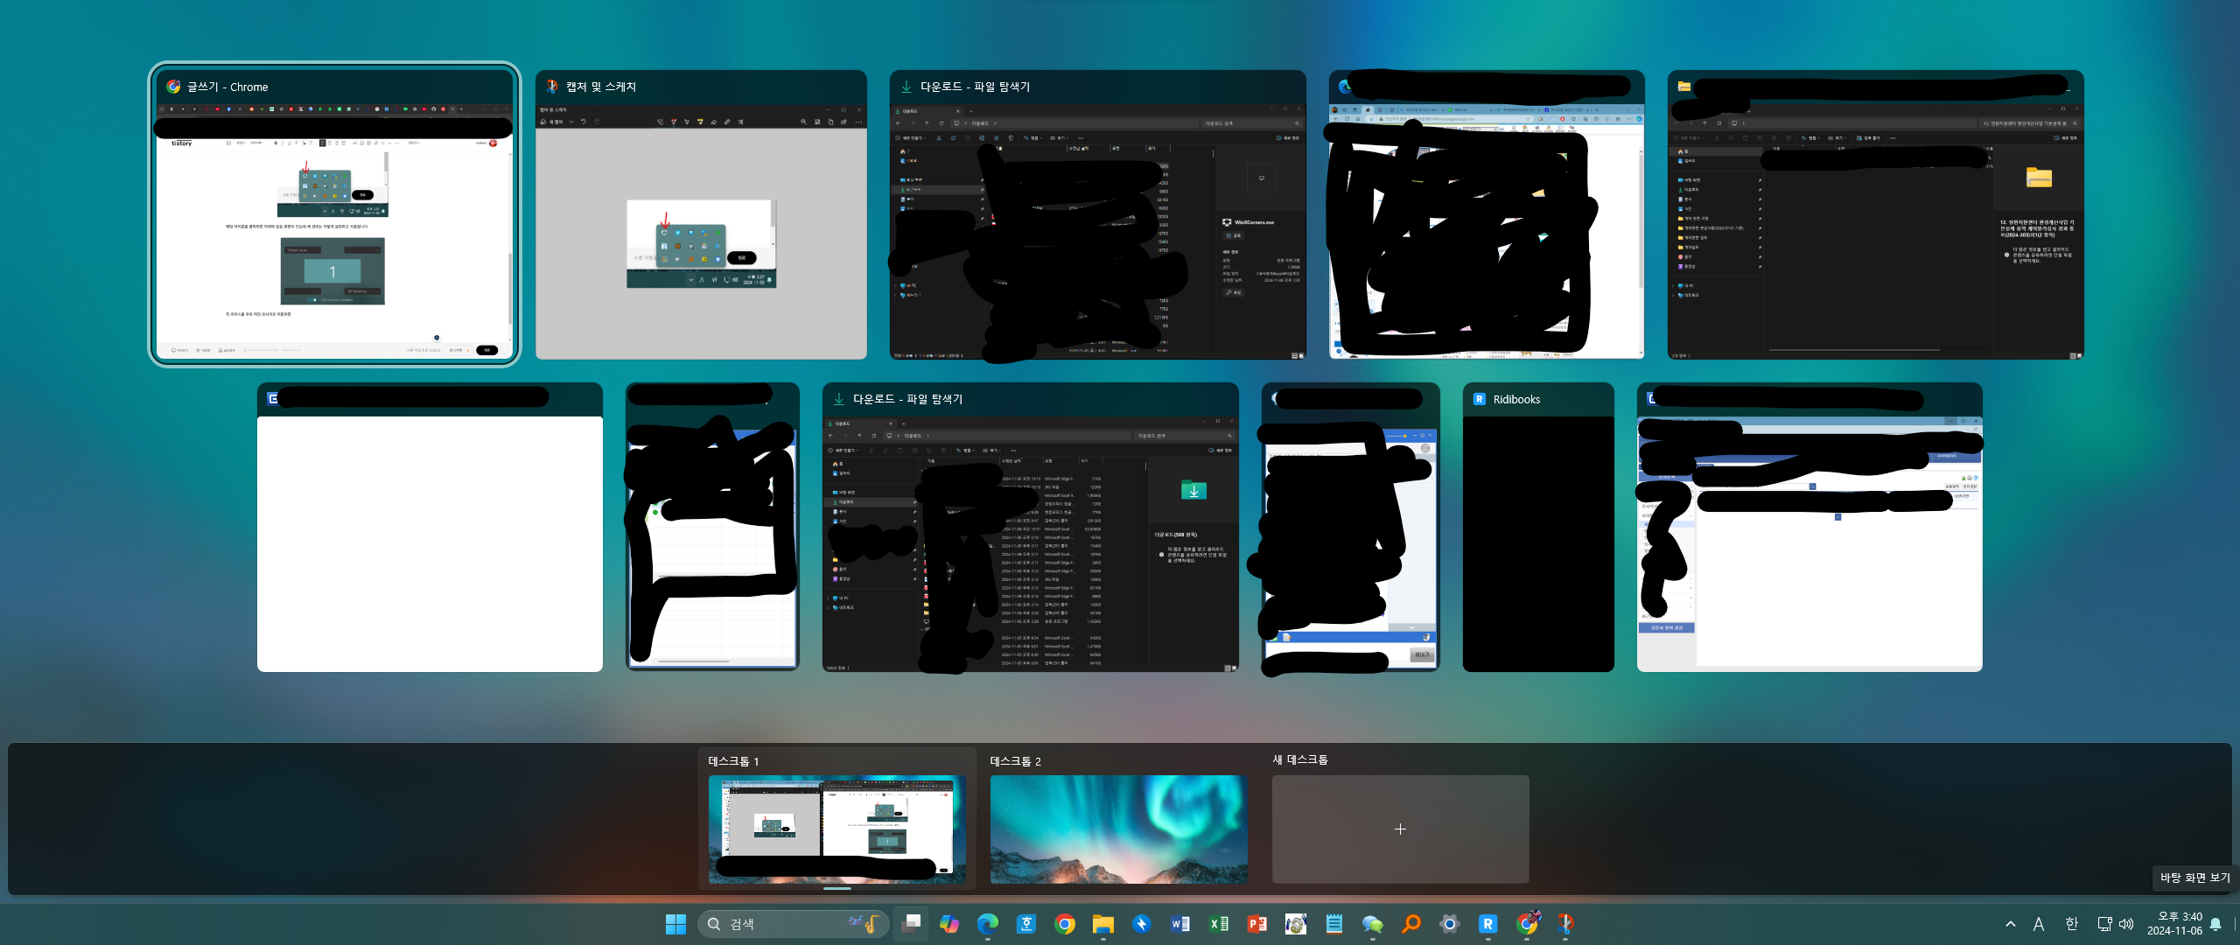
Task: Launch PowerPoint from the taskbar
Action: point(1256,924)
